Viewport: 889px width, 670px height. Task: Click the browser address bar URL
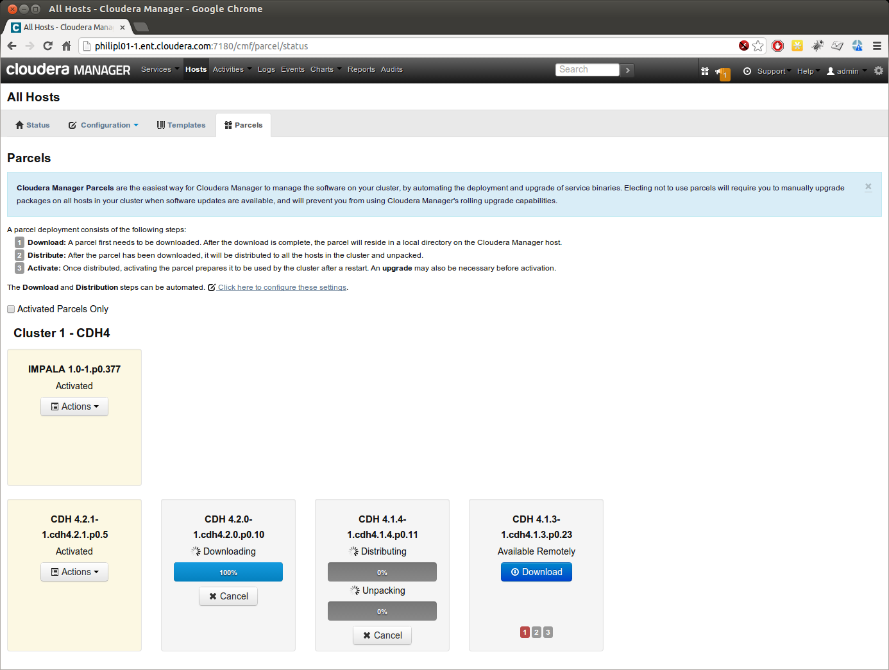click(x=201, y=46)
